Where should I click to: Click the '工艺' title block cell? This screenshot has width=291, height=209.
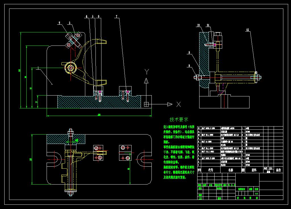200,198
